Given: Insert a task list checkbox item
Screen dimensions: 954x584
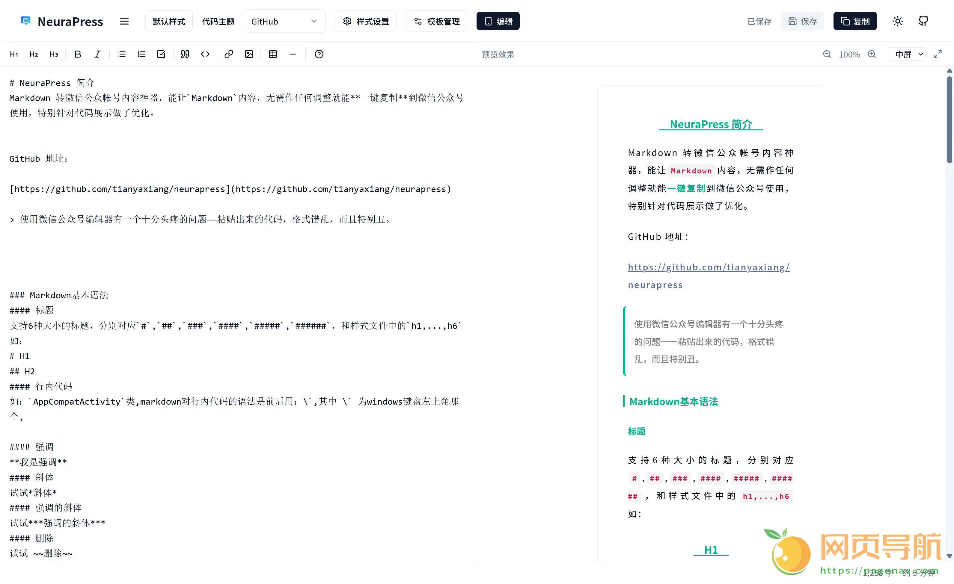Looking at the screenshot, I should pos(161,54).
